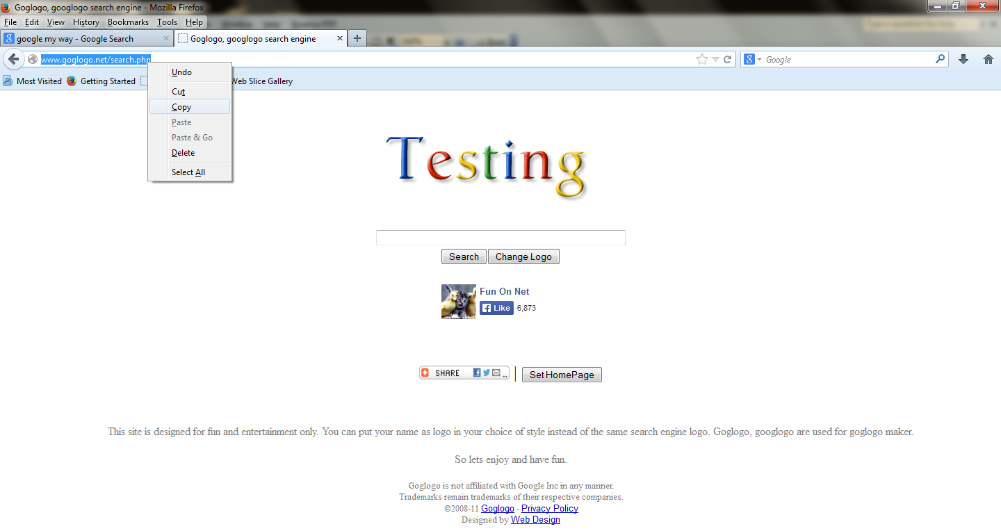Choose Copy in the context menu
Screen dimensions: 1001x531
pos(190,107)
